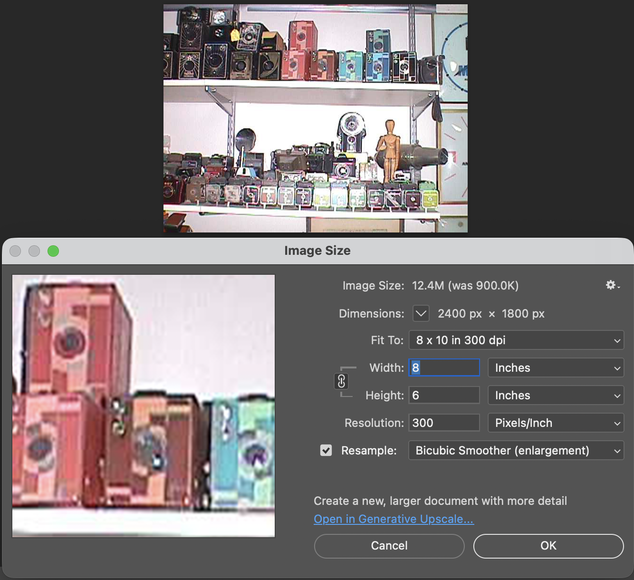634x580 pixels.
Task: Open the Bicubic Smoother resample method dropdown
Action: tap(516, 450)
